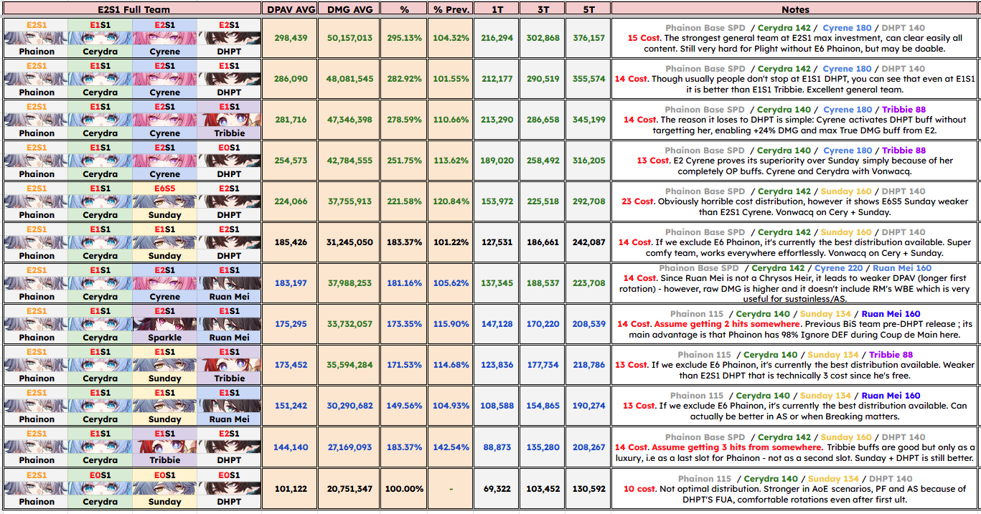The image size is (981, 514).
Task: Click the 251.75% cell
Action: coord(404,161)
